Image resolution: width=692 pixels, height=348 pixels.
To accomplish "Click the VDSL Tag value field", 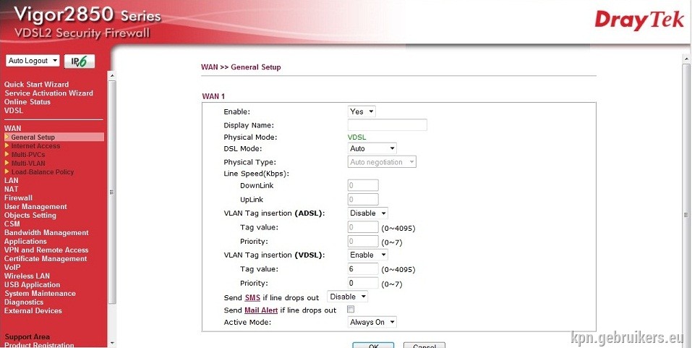I will click(x=363, y=269).
